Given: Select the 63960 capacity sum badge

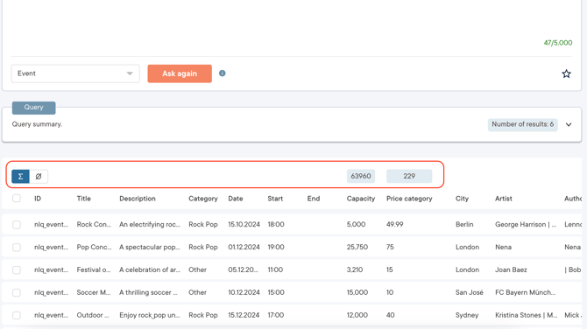Looking at the screenshot, I should (361, 176).
